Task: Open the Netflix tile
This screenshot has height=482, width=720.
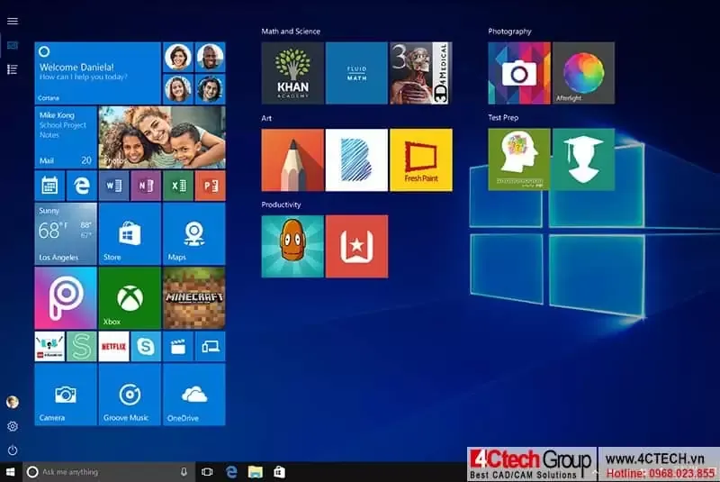Action: pyautogui.click(x=114, y=347)
